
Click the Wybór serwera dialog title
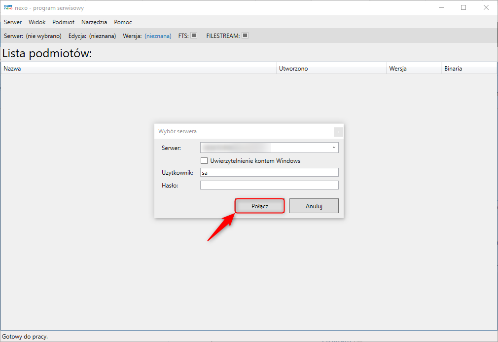point(177,131)
